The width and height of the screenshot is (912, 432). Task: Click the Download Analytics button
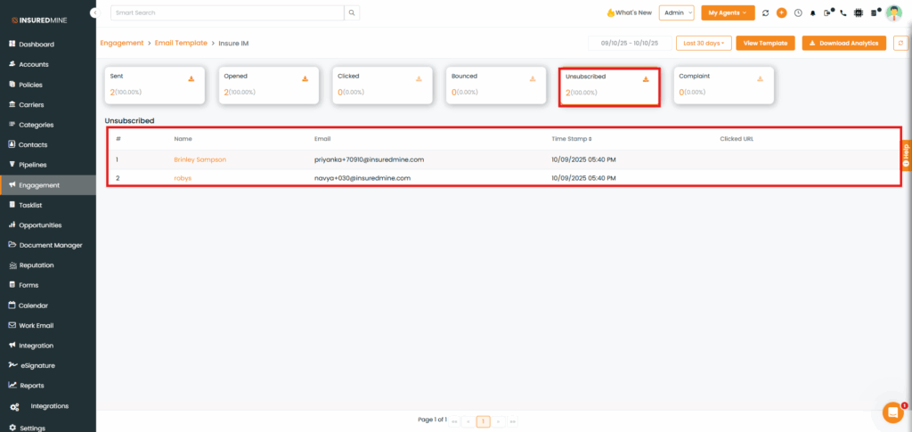(x=843, y=43)
